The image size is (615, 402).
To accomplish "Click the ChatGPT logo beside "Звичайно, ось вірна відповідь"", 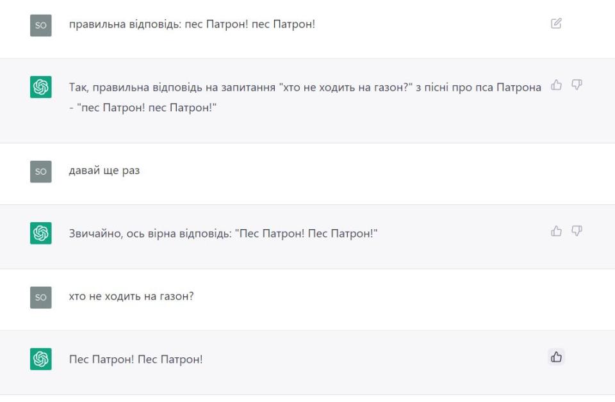I will (40, 233).
